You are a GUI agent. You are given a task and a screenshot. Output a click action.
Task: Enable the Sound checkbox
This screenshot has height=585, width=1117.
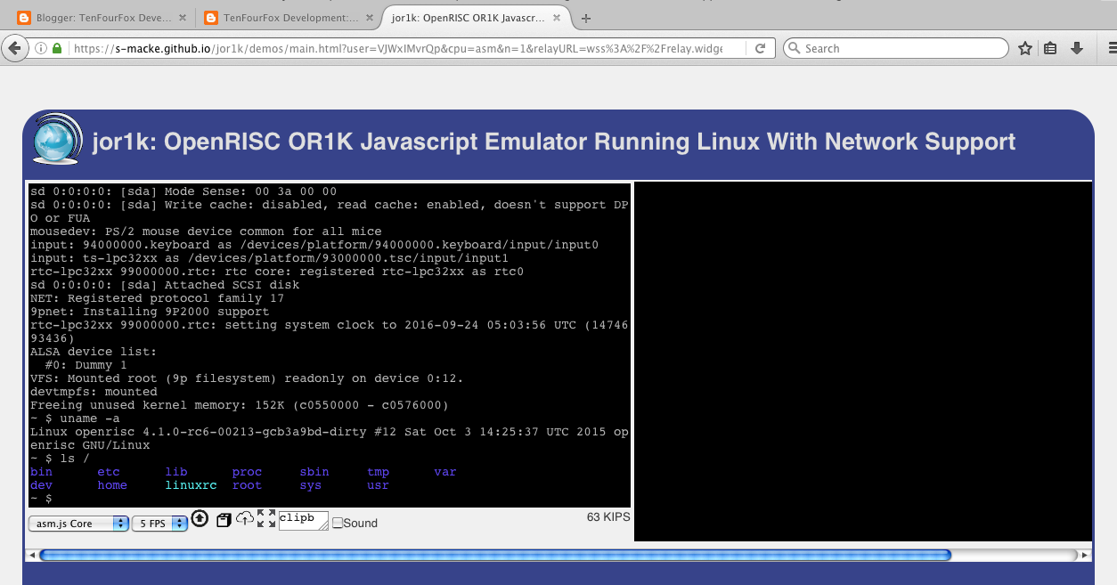[x=338, y=524]
